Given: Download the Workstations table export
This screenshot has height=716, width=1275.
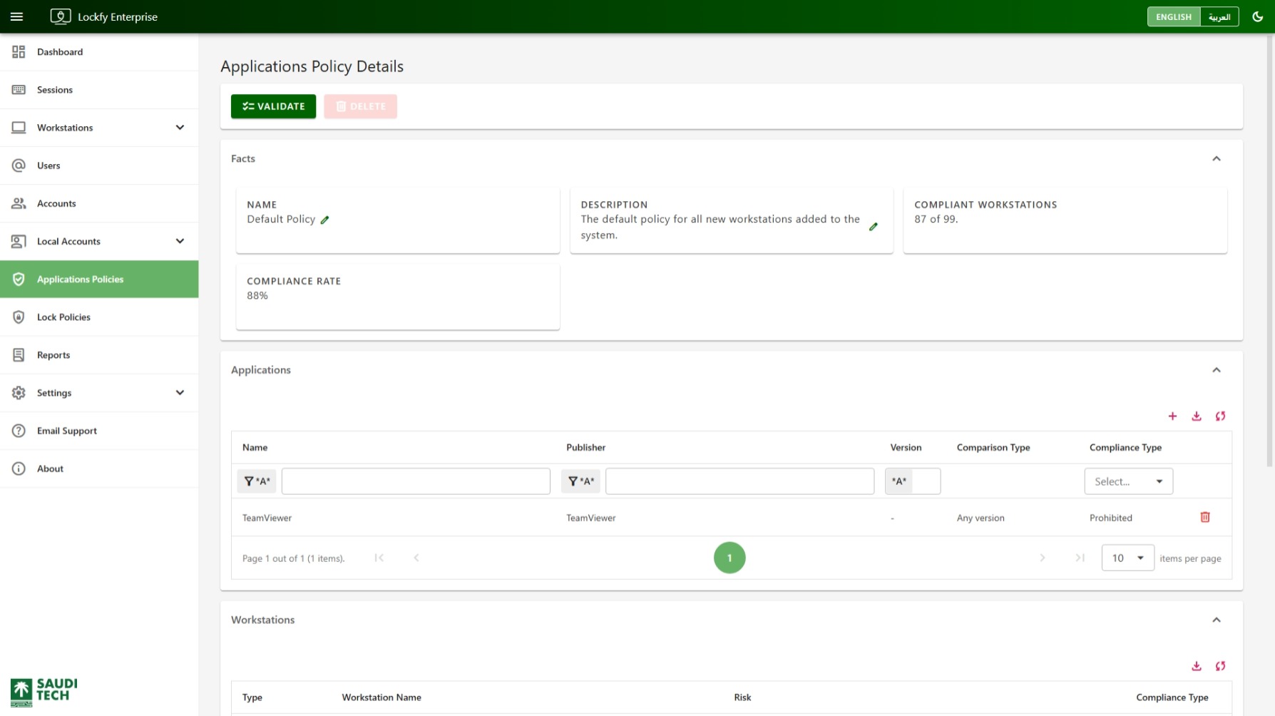Looking at the screenshot, I should click(x=1197, y=666).
